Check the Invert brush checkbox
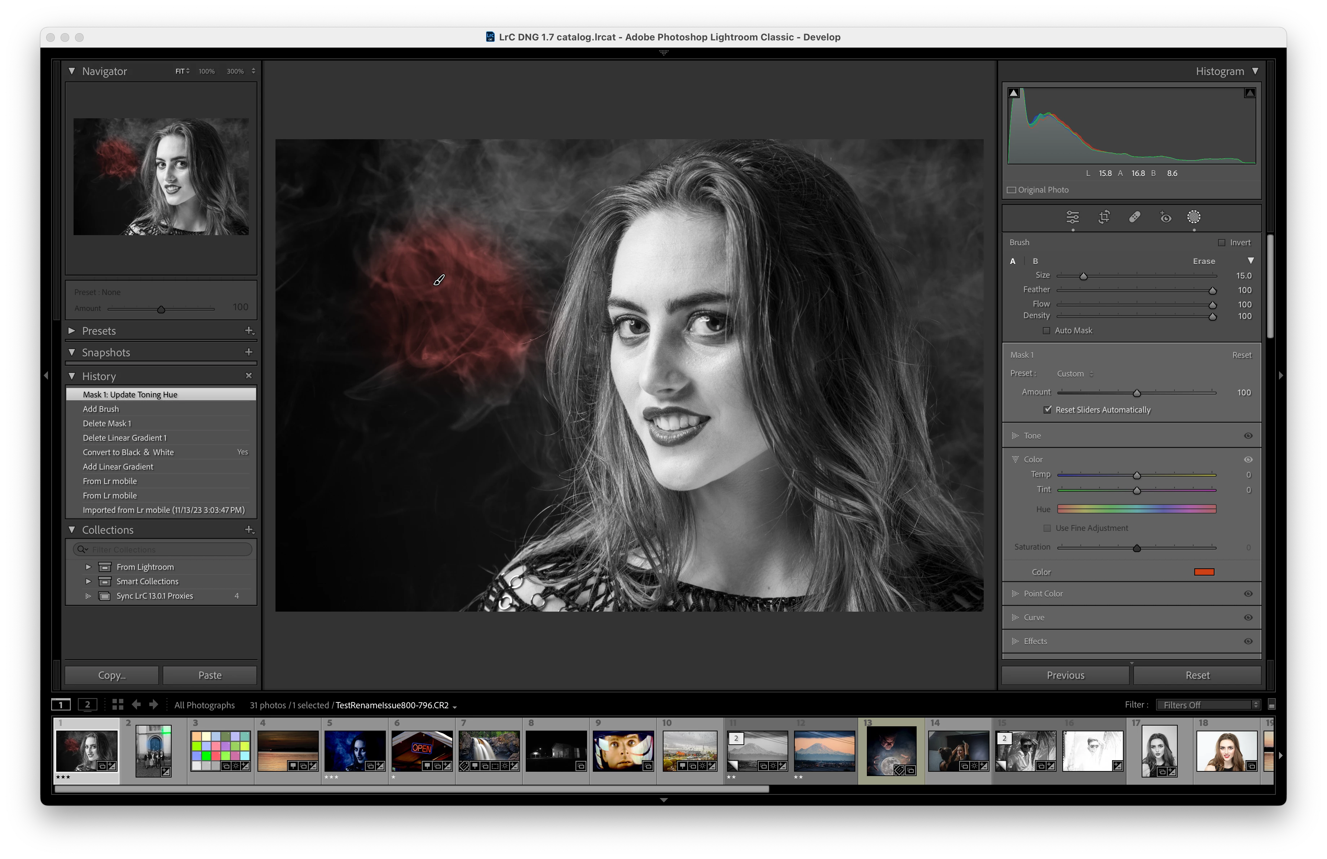This screenshot has width=1327, height=859. (x=1222, y=242)
